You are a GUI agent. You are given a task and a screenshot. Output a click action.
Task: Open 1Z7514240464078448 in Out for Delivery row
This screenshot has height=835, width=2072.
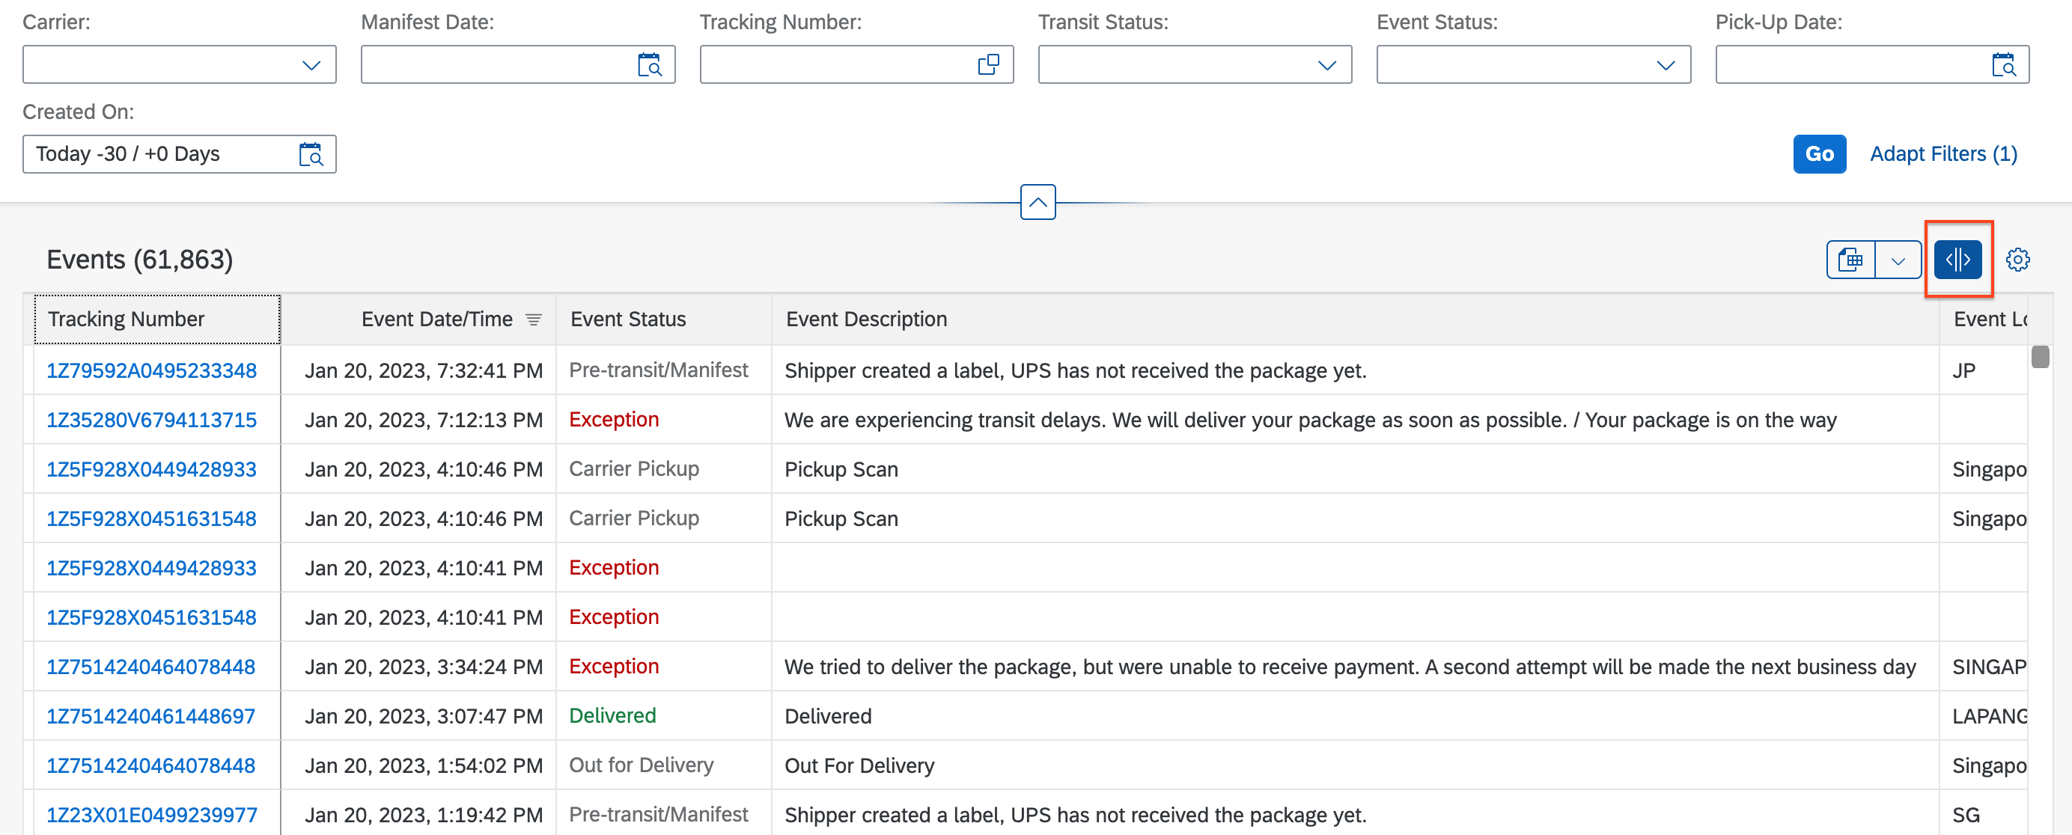150,766
